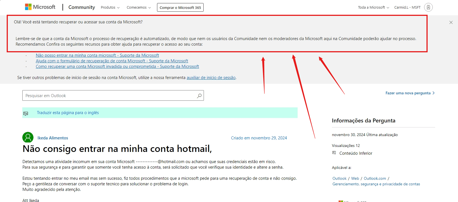
Task: Click 'Criado em novembro 29, 2024' date
Action: tap(259, 138)
